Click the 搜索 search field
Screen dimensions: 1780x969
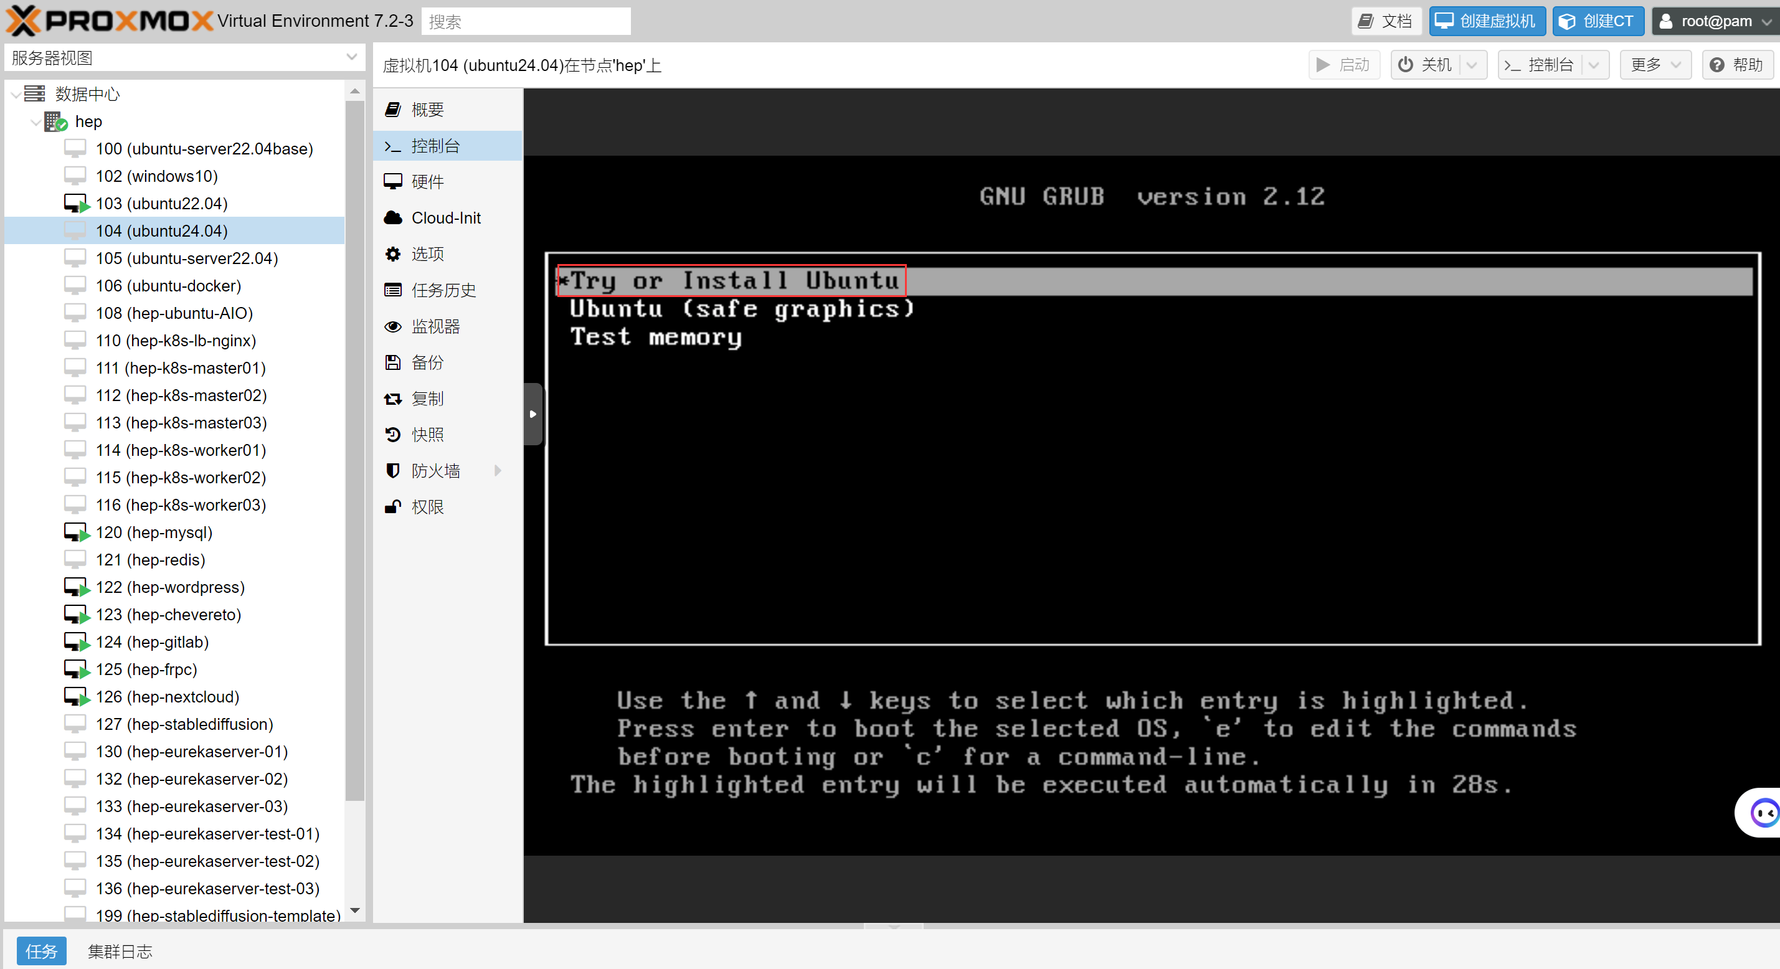pyautogui.click(x=526, y=21)
